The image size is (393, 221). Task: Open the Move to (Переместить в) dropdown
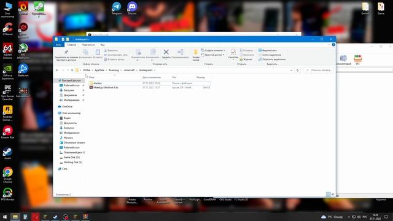point(138,55)
